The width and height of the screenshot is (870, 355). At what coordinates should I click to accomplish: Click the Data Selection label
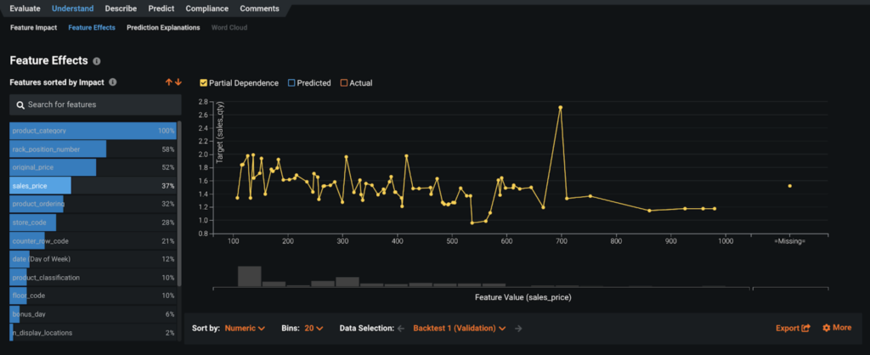click(367, 328)
